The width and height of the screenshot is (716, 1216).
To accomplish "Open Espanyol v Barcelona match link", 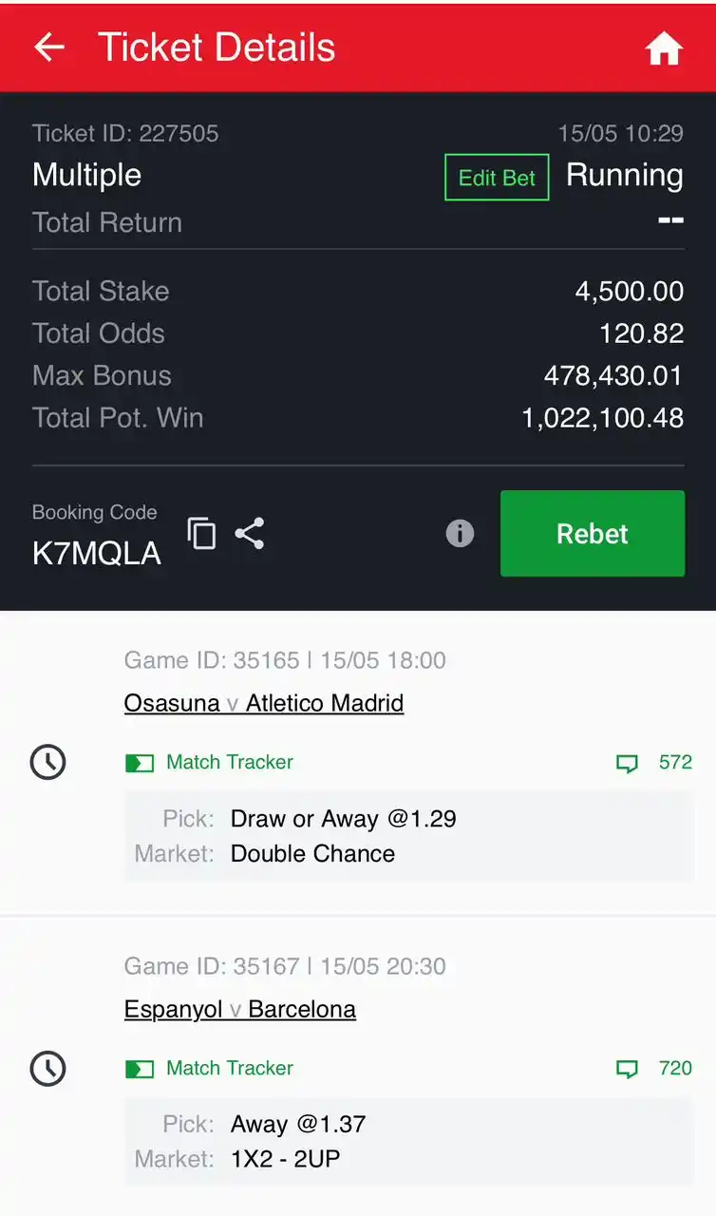I will pyautogui.click(x=240, y=1009).
